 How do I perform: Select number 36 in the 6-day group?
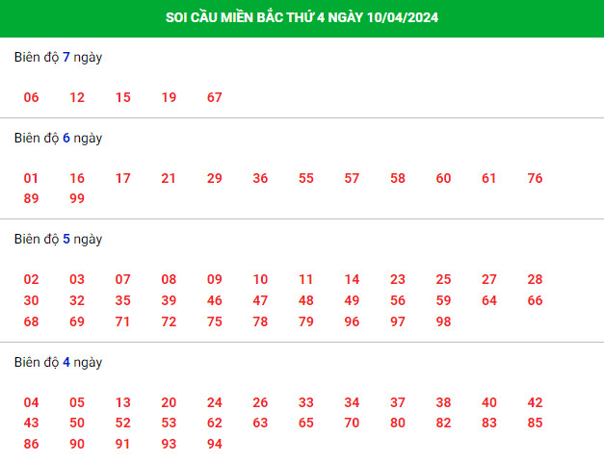(x=260, y=178)
